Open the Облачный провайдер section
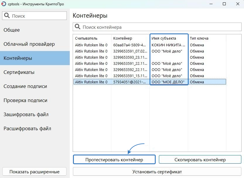This screenshot has height=178, width=244. pos(29,44)
